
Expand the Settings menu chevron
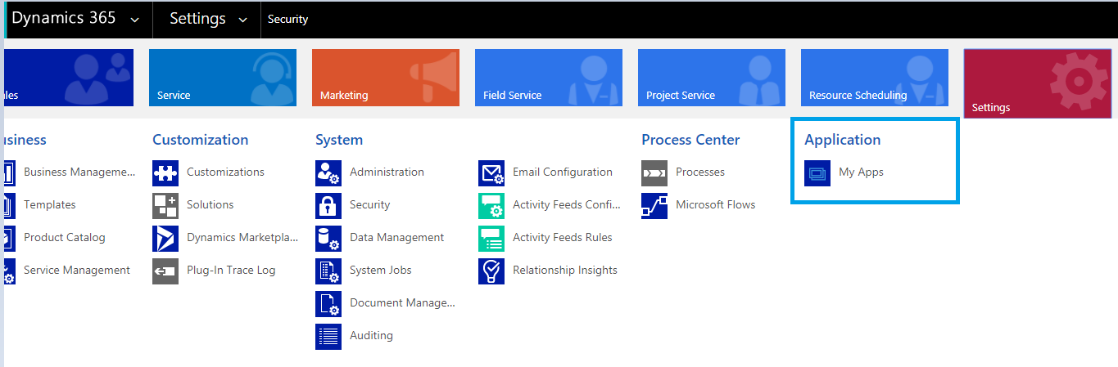tap(242, 20)
